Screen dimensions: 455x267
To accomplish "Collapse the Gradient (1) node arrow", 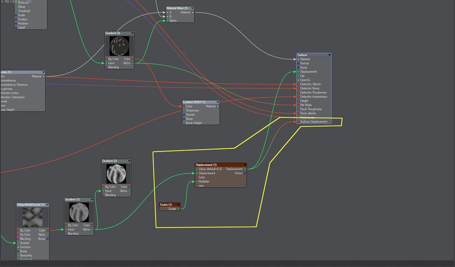I will click(x=92, y=199).
